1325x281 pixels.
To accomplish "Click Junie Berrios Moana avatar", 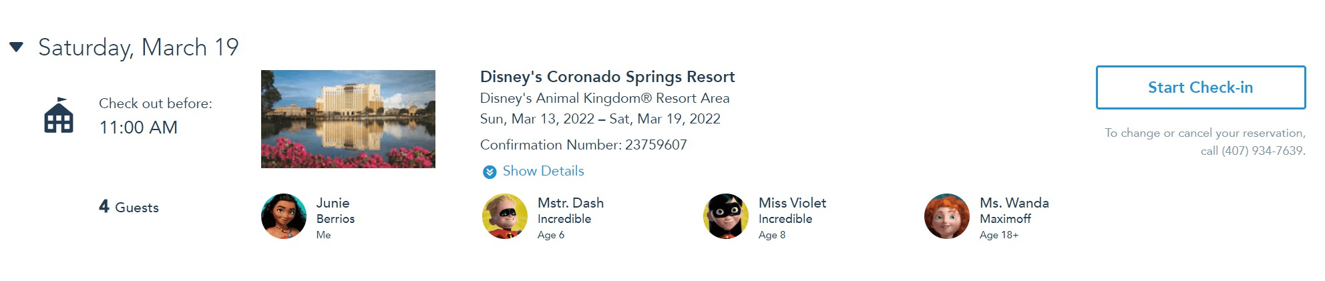I will point(284,216).
